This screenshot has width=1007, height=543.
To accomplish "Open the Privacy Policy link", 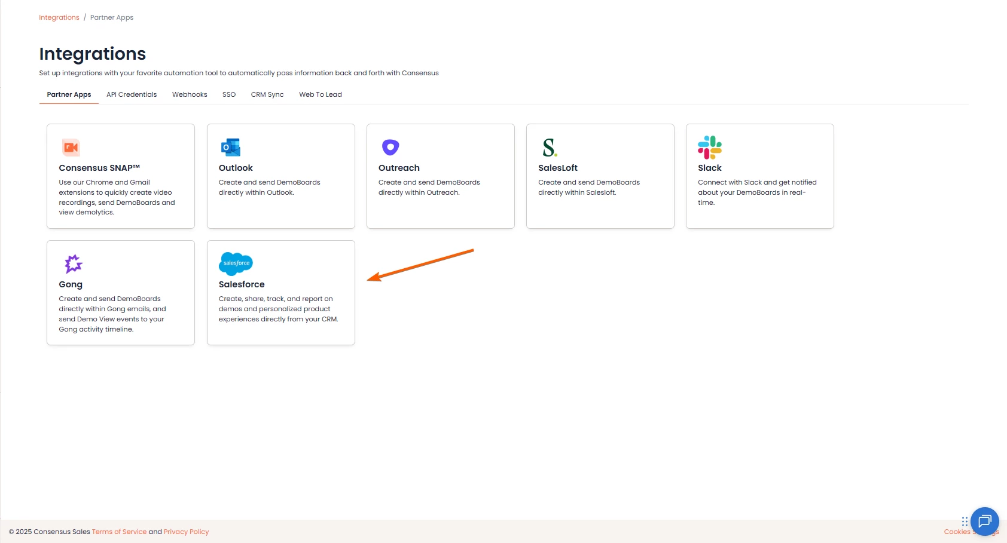I will (187, 532).
